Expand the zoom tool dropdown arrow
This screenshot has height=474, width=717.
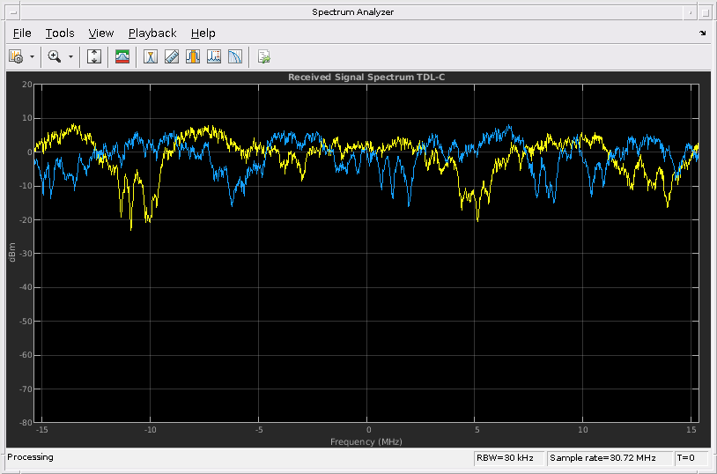(x=70, y=56)
